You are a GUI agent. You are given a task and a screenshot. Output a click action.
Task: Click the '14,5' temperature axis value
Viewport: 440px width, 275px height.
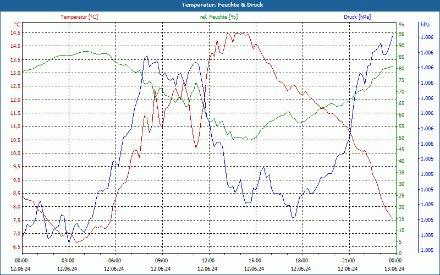click(15, 33)
